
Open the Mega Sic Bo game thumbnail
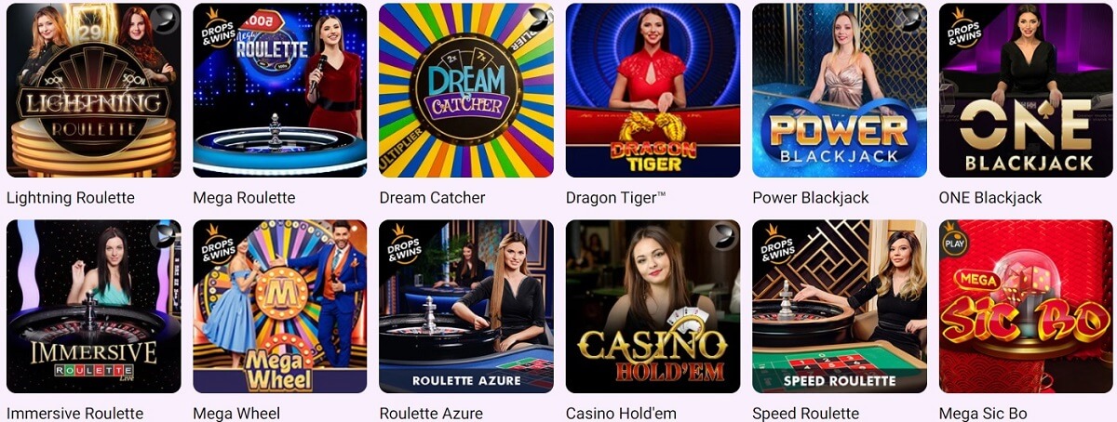(x=1026, y=307)
